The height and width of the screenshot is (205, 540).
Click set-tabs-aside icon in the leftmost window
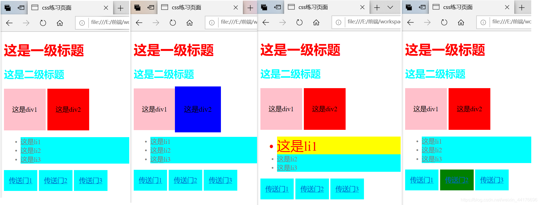[x=21, y=8]
